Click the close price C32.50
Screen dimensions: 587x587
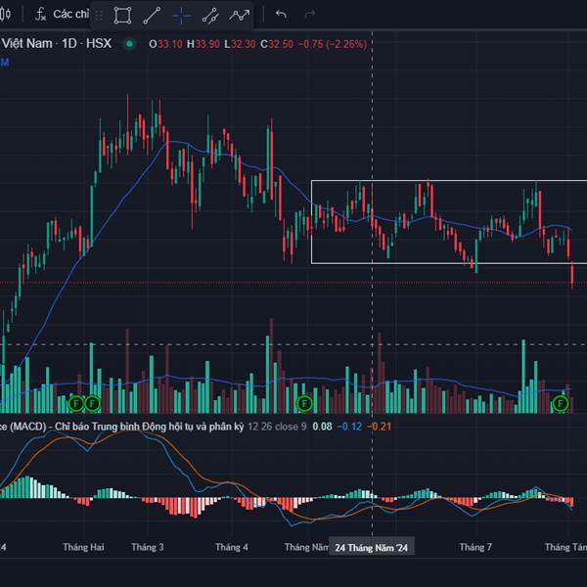click(277, 44)
